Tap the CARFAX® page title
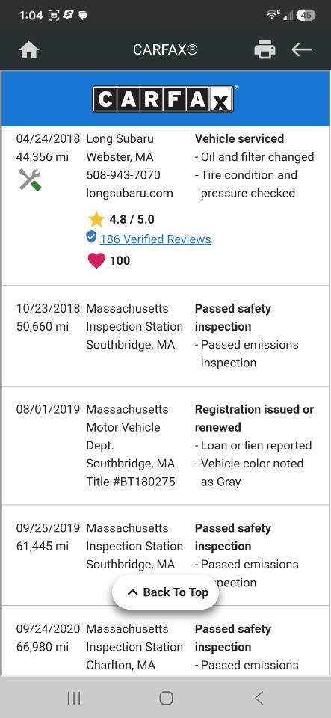 coord(166,49)
